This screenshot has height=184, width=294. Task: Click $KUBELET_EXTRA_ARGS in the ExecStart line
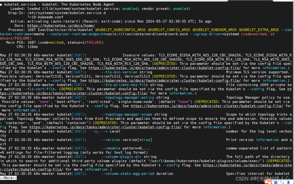point(259,30)
